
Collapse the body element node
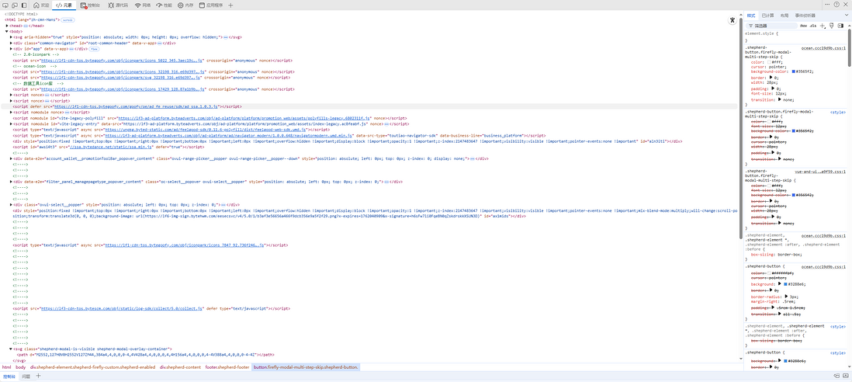pos(7,31)
